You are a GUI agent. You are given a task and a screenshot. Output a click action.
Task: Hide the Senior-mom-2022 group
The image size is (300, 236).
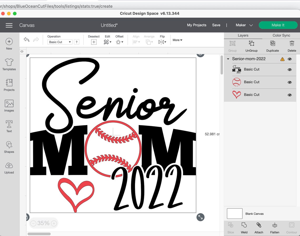pos(289,59)
